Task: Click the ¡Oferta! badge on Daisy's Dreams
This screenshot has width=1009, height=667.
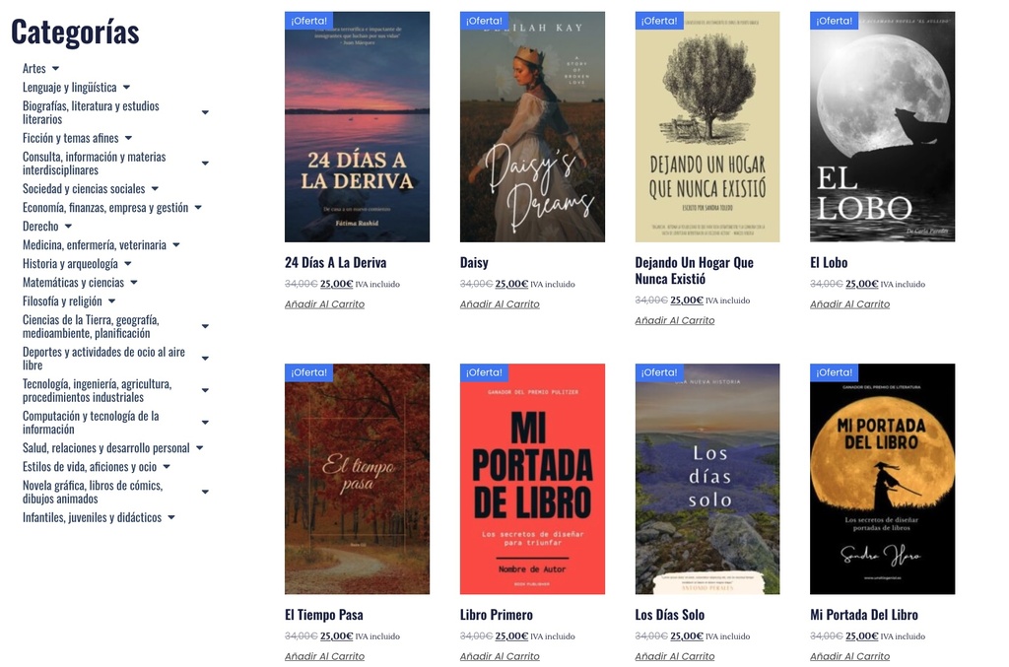Action: point(484,21)
